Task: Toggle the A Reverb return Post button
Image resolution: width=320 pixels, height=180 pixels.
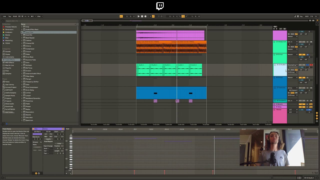Action: 311,104
